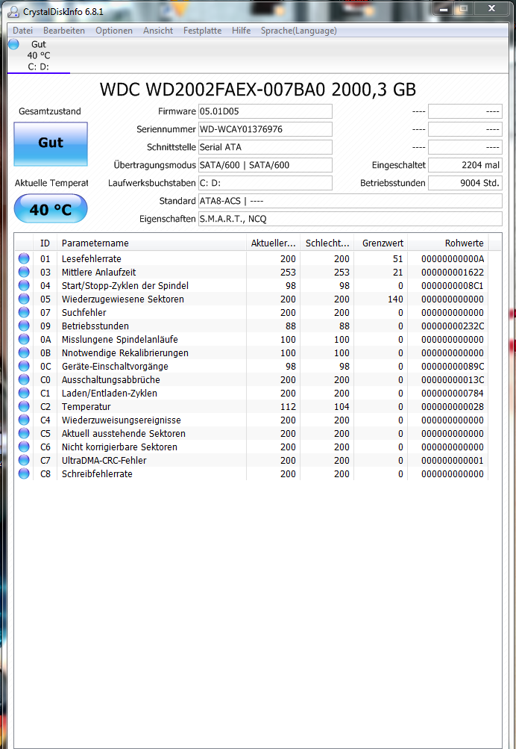Viewport: 516px width, 749px height.
Task: Click status icon of Wiederzugewiesene Sektoren row
Action: coord(24,299)
